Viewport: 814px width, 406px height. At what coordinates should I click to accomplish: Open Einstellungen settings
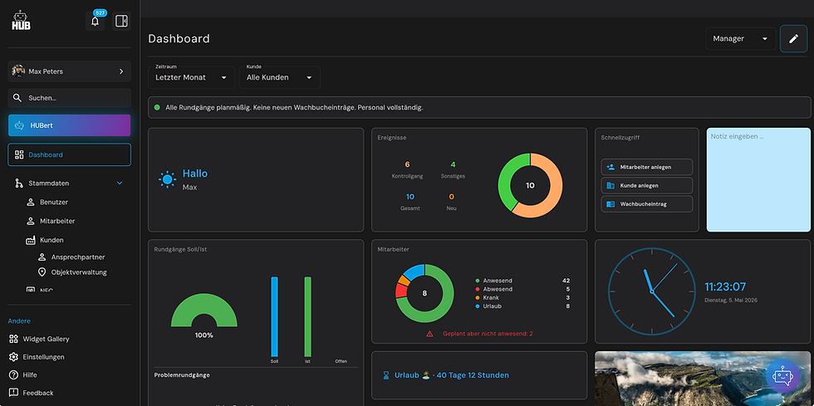pyautogui.click(x=43, y=357)
